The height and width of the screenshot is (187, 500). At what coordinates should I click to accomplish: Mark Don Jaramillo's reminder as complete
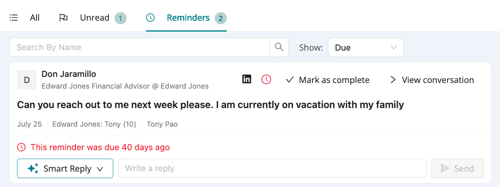click(328, 80)
